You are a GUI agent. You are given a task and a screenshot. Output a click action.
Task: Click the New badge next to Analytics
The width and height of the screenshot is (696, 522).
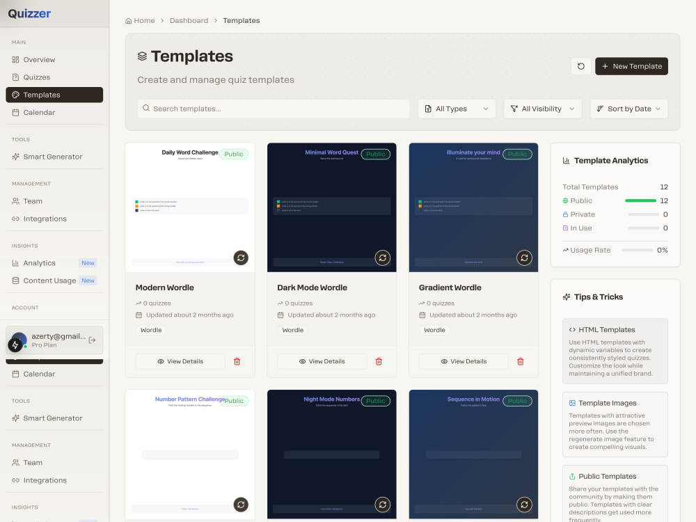tap(88, 263)
